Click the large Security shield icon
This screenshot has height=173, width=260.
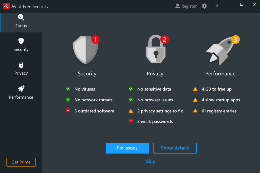(x=86, y=50)
